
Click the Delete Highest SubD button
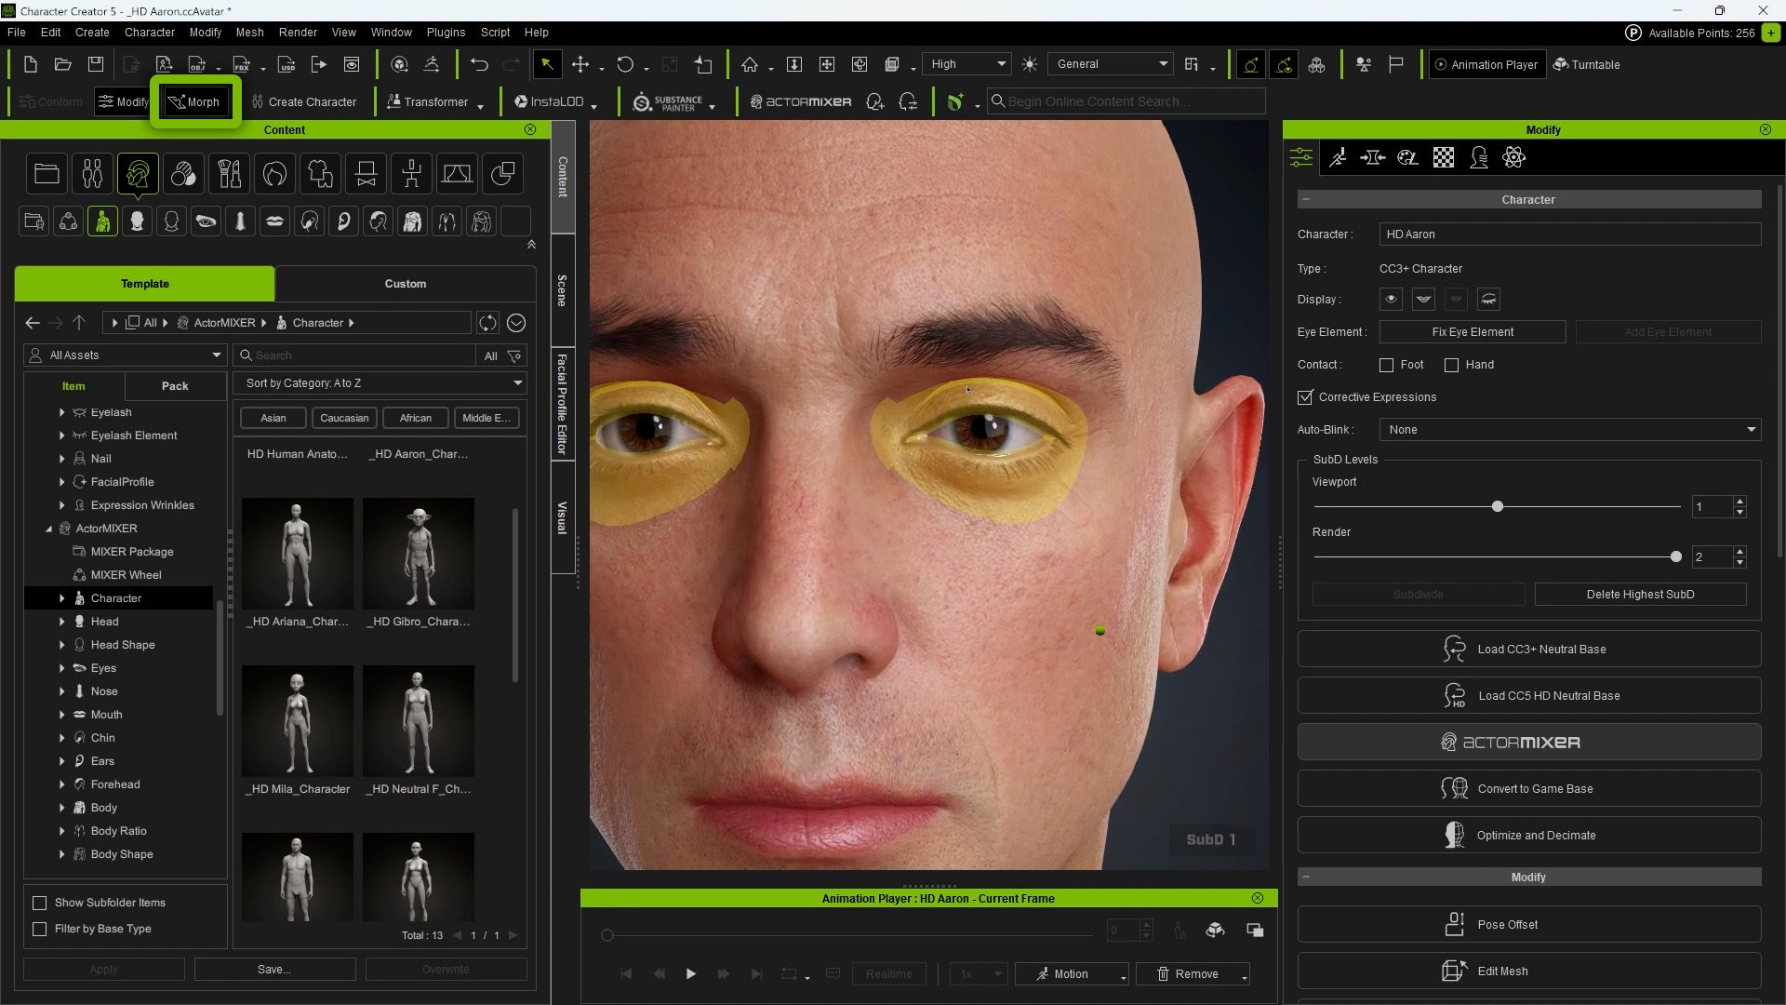coord(1639,594)
